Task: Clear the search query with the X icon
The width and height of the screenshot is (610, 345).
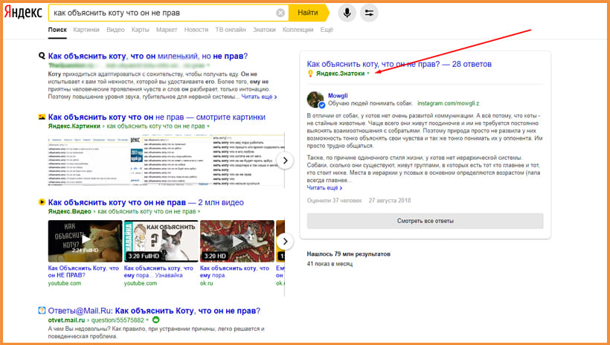Action: point(280,13)
